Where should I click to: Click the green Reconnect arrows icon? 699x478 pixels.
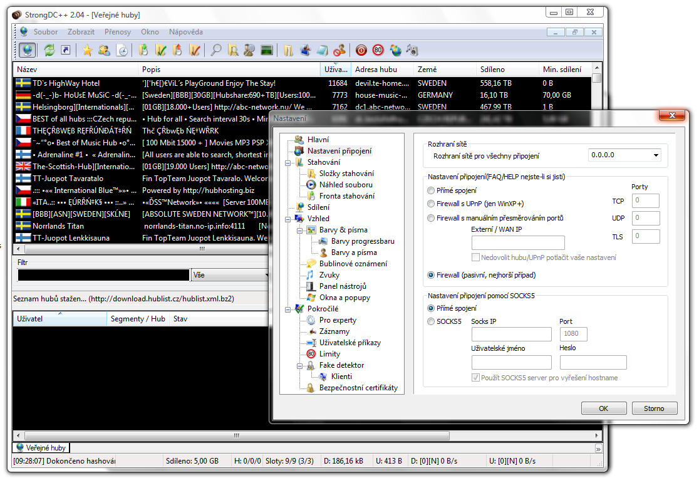[49, 50]
